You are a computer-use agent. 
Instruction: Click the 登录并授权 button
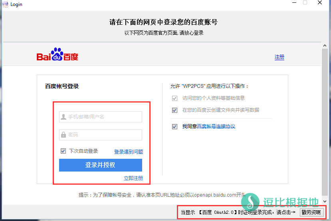101,165
